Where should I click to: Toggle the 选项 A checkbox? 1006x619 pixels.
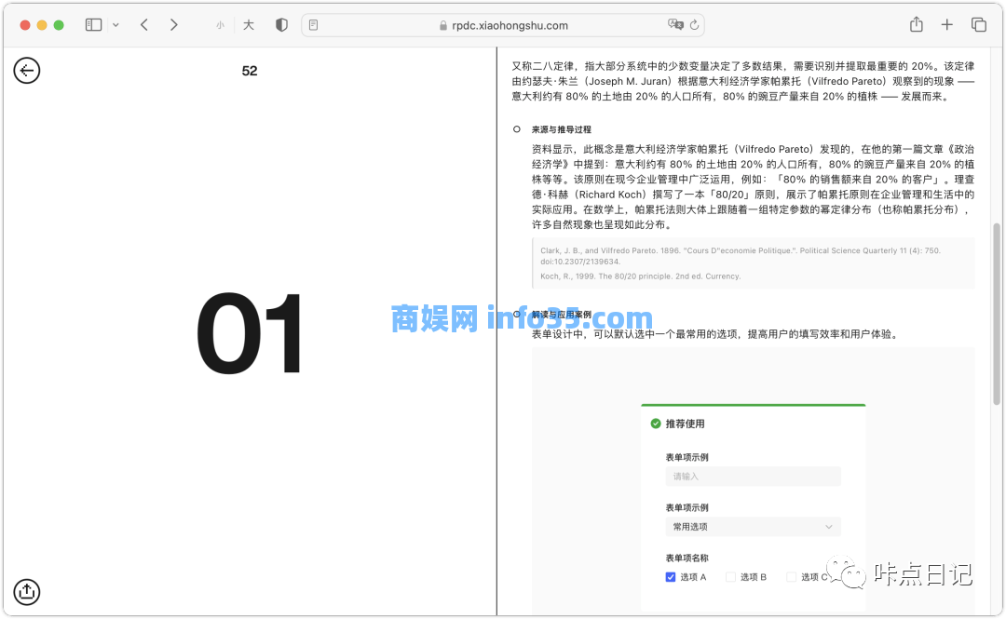(671, 577)
